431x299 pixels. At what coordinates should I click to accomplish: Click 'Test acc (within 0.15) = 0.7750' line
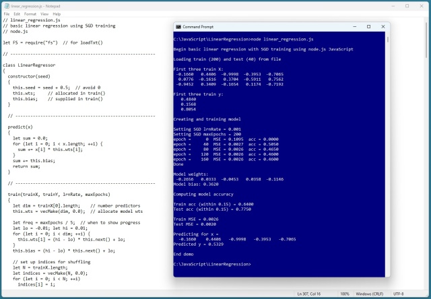pos(212,209)
